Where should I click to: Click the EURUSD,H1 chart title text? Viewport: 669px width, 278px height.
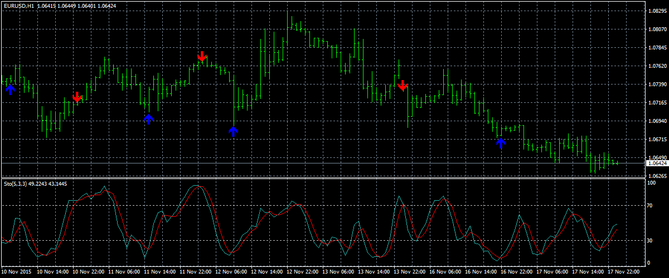[x=19, y=6]
